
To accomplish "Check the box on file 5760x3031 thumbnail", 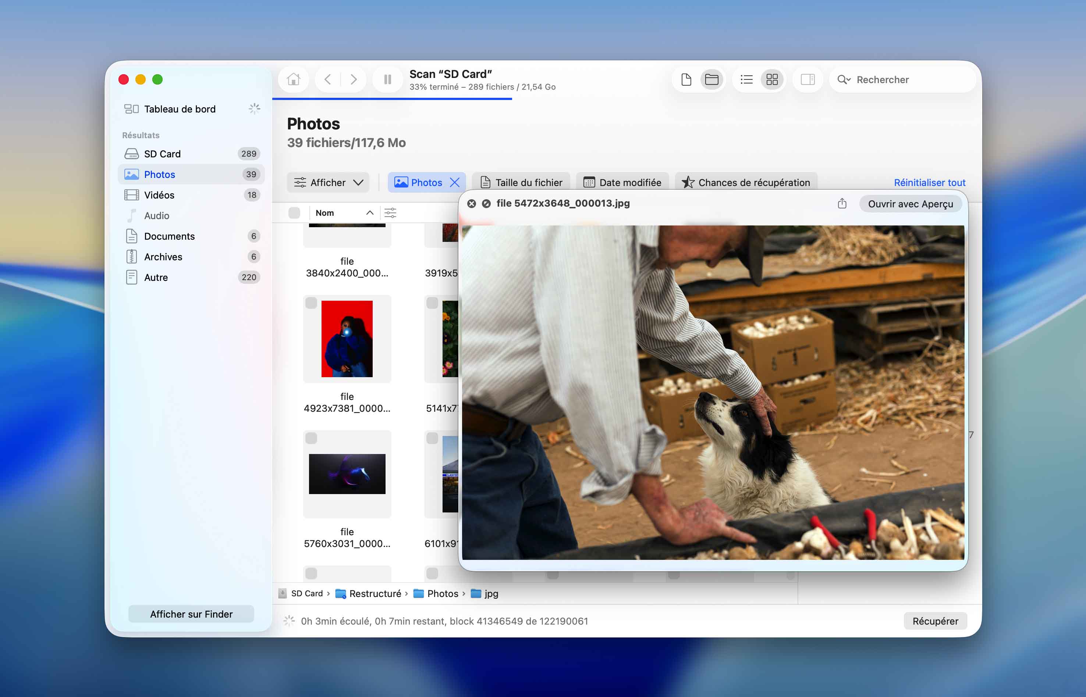I will click(311, 438).
